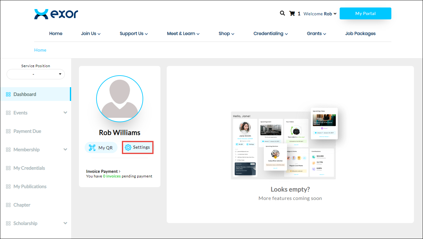
Task: Expand the Events sidebar section
Action: (x=65, y=113)
